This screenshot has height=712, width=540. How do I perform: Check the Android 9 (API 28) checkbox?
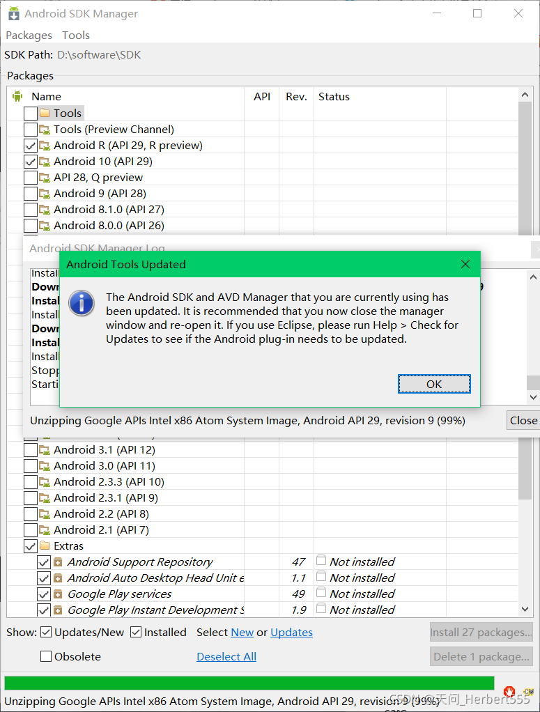point(31,194)
